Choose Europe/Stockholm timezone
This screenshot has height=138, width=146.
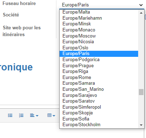click(x=99, y=125)
